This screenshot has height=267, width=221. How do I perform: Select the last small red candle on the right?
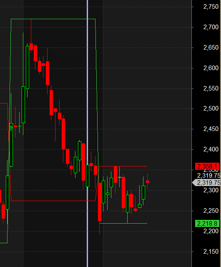148,182
